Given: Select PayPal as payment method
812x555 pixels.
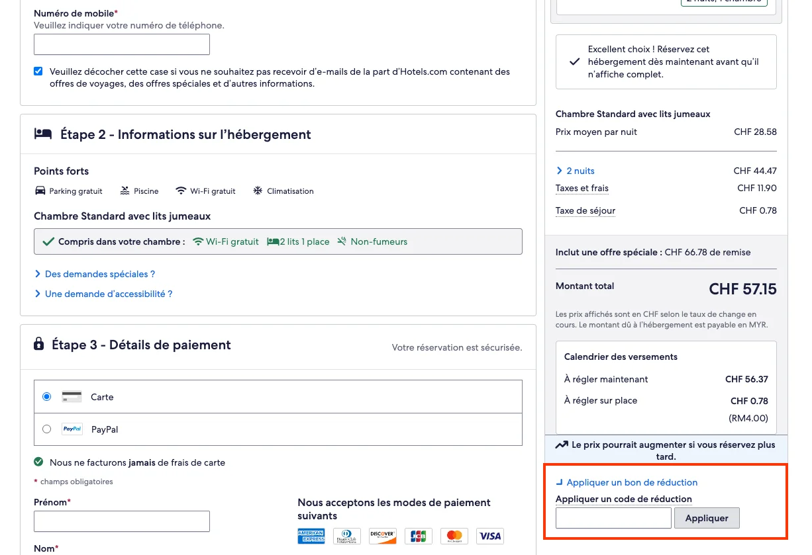Looking at the screenshot, I should [x=46, y=429].
